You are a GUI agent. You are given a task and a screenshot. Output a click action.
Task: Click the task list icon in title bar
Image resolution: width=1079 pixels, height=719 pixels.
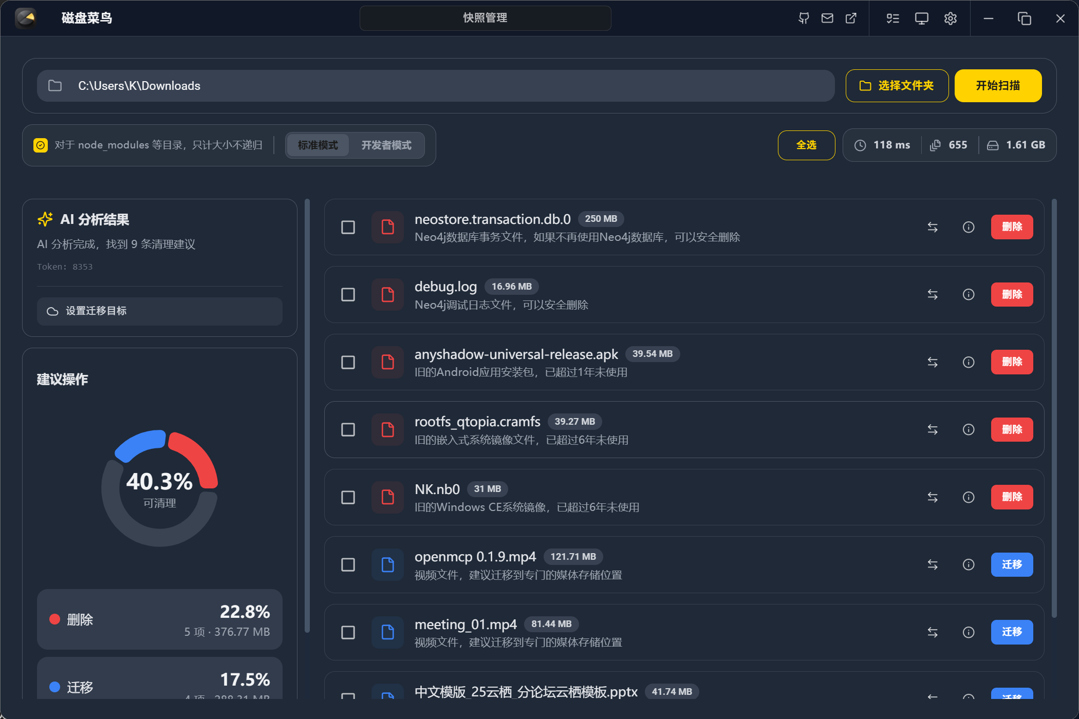(892, 18)
